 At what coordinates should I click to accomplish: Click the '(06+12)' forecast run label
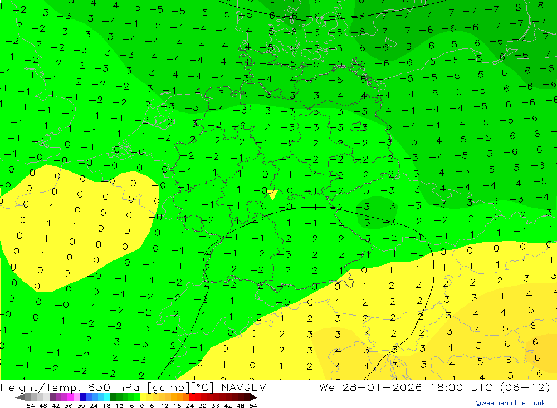tap(525, 387)
